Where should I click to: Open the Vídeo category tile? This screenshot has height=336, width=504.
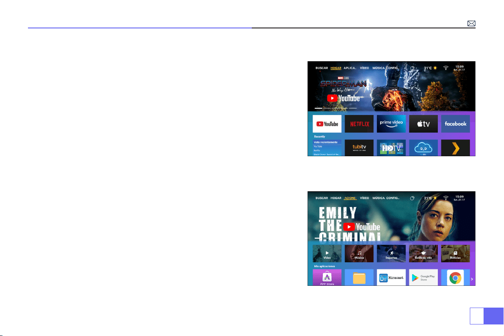coord(327,253)
